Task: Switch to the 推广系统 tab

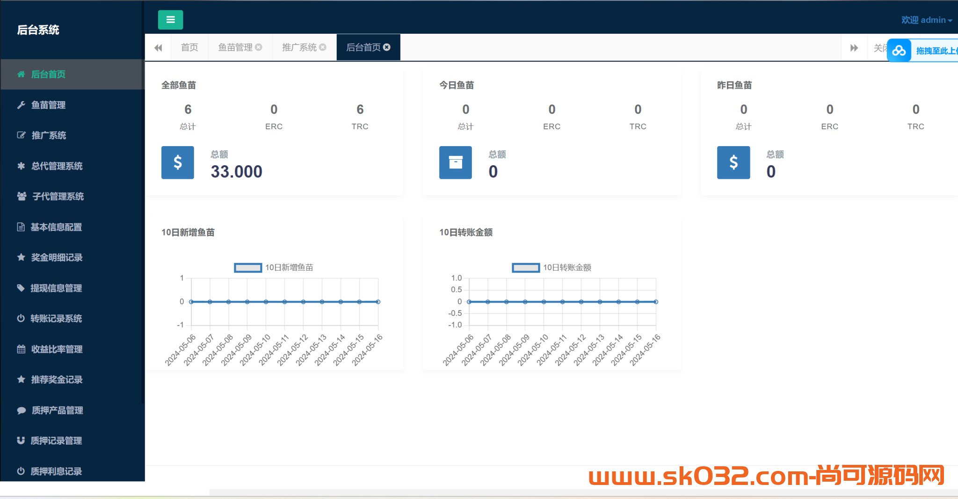Action: (x=304, y=47)
